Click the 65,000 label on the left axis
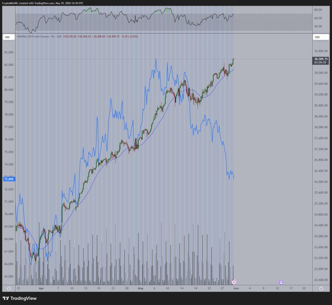The width and height of the screenshot is (332, 305). click(9, 276)
